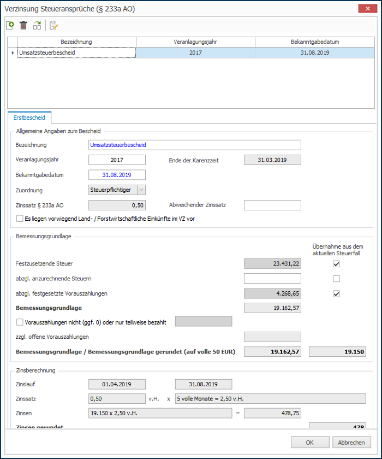
Task: Switch to the Erstbescheid tab
Action: pyautogui.click(x=29, y=117)
